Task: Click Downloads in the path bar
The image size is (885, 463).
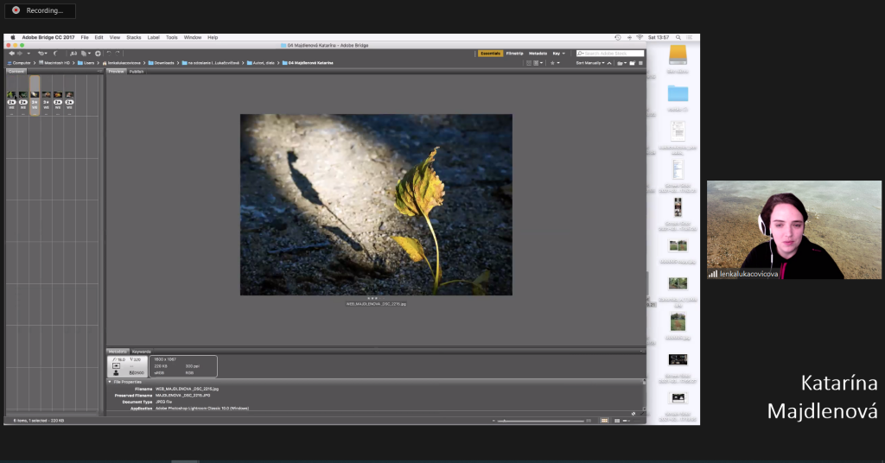Action: click(161, 63)
